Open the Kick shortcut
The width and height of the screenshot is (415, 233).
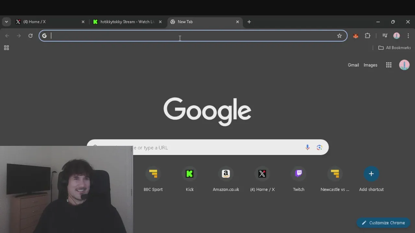pyautogui.click(x=190, y=180)
